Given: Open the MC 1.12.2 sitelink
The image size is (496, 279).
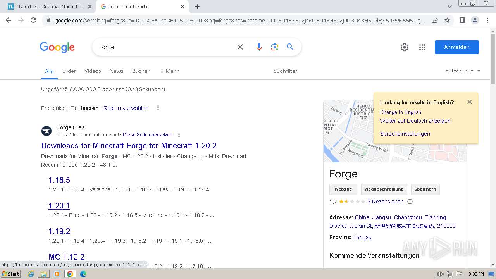Looking at the screenshot, I should tap(67, 257).
